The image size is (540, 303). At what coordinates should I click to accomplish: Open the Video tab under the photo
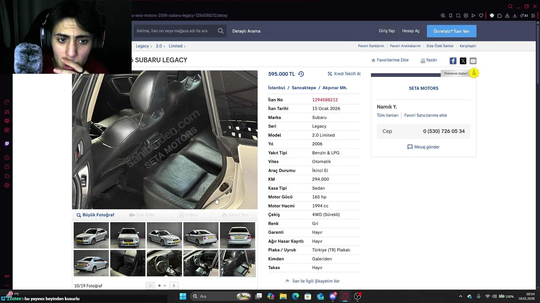coord(188,215)
